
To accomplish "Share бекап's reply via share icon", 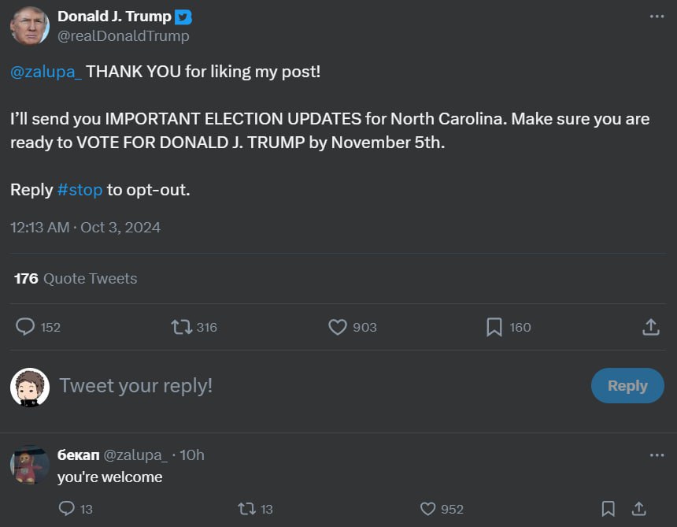I will (x=639, y=509).
